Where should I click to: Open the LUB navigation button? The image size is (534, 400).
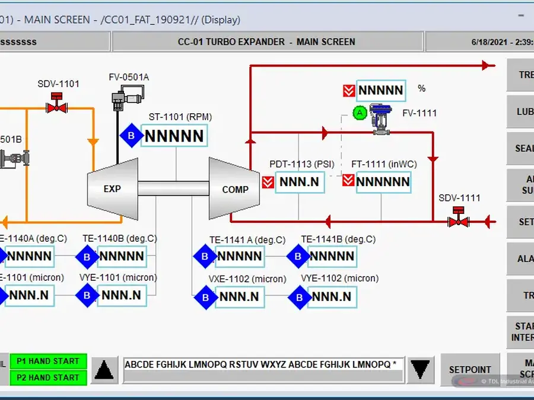(x=520, y=111)
